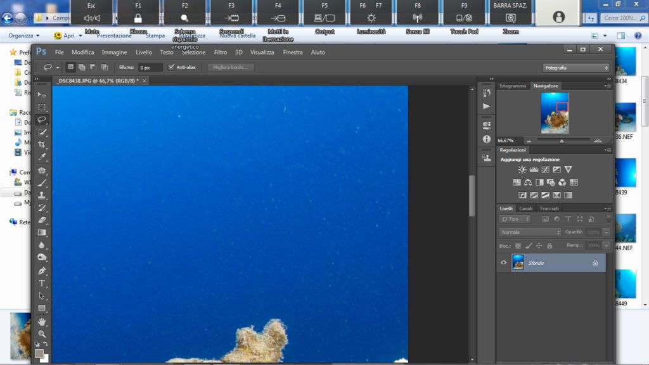Choose the Clone Stamp tool
This screenshot has height=365, width=649.
click(42, 195)
